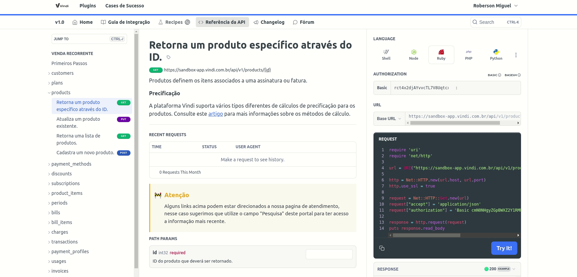Copy the request code snippet
Image resolution: width=577 pixels, height=277 pixels.
(x=382, y=248)
